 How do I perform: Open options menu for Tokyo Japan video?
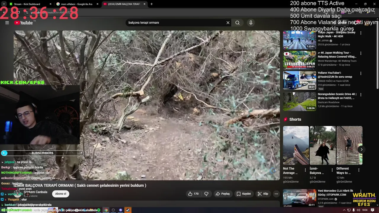tap(361, 33)
